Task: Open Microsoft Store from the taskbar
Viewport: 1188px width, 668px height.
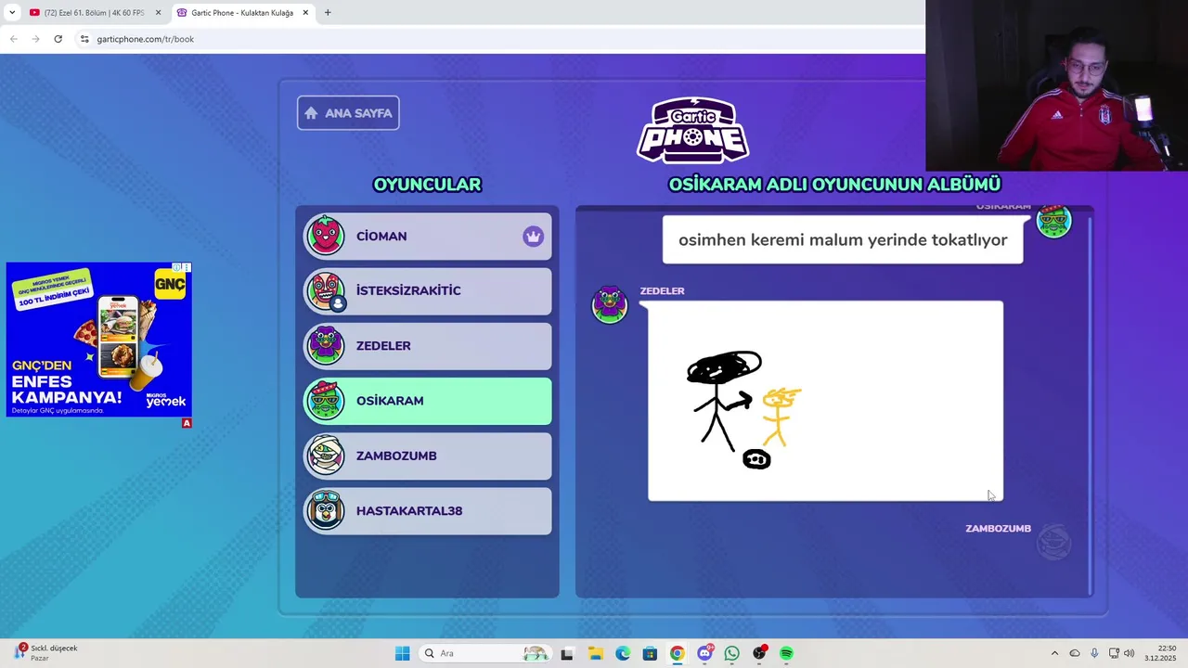Action: pos(650,653)
